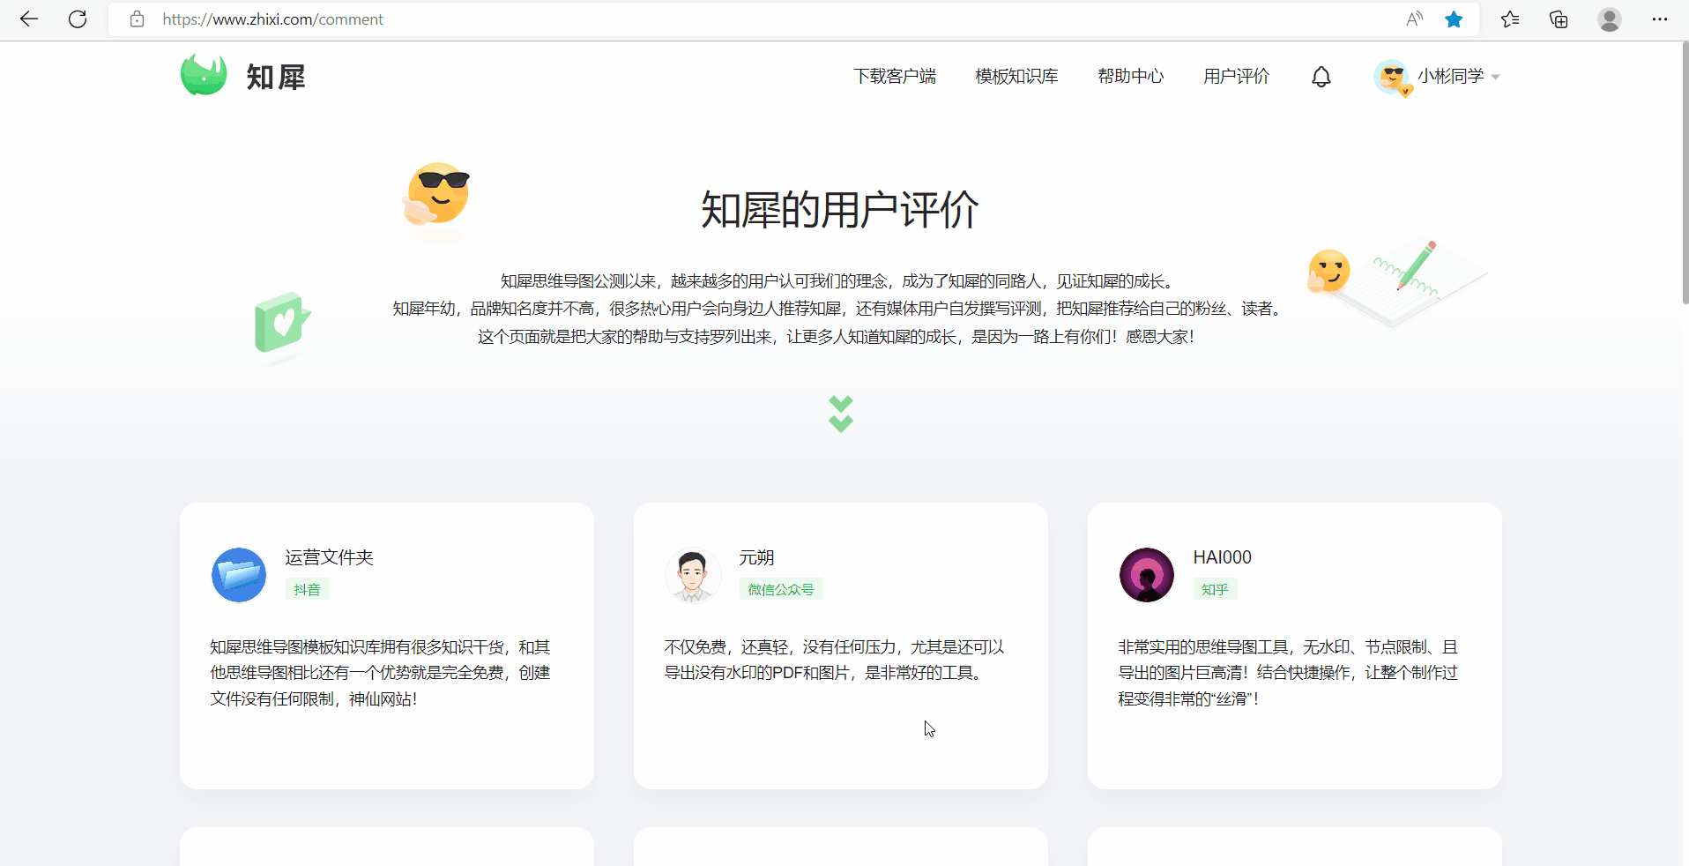
Task: Open the browser profile avatar
Action: 1610,19
